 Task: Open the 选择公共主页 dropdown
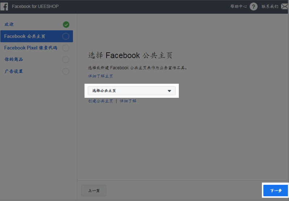[x=131, y=91]
